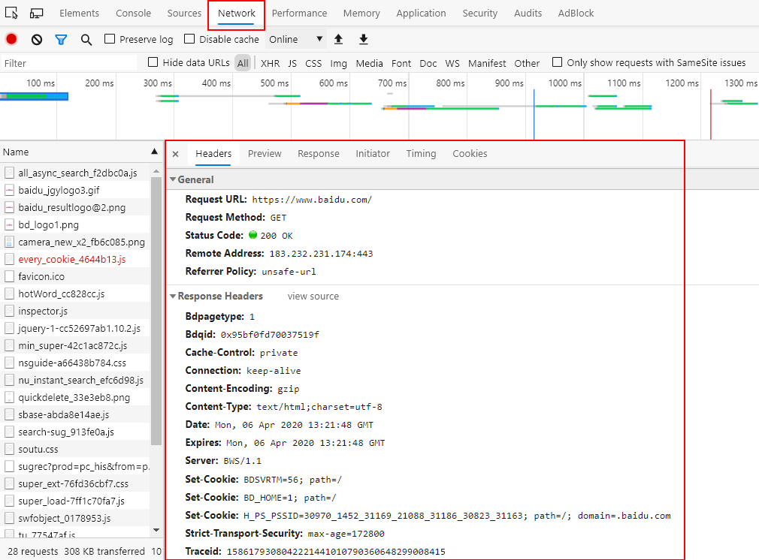
Task: Click the image icon beside bd_logo1.png
Action: [x=9, y=224]
